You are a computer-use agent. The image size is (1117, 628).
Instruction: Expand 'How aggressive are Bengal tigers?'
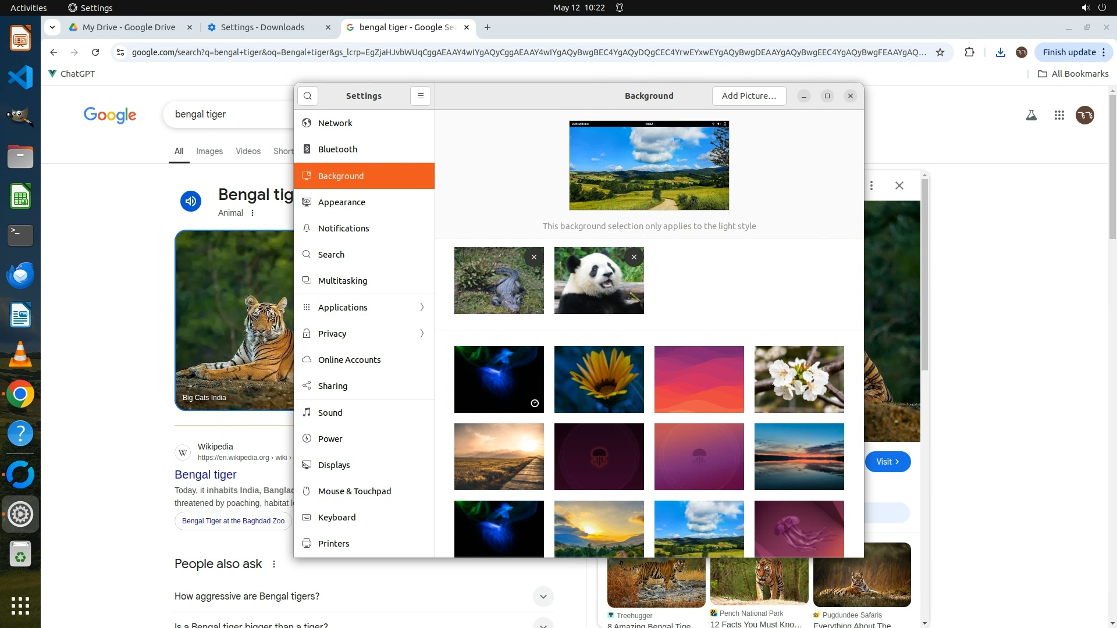[x=542, y=596]
